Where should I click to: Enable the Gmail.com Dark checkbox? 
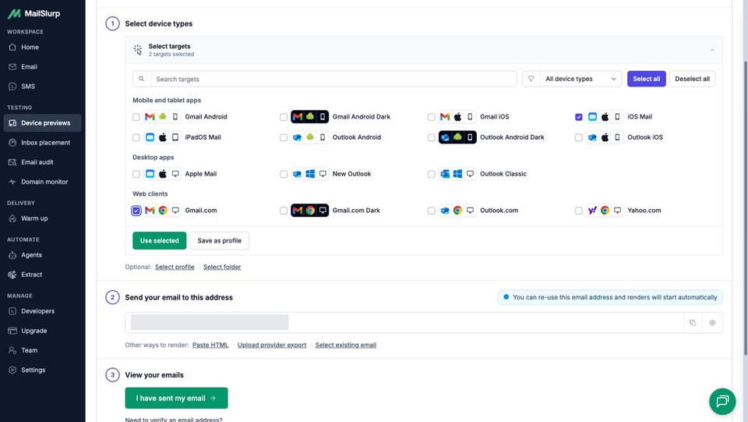click(284, 211)
